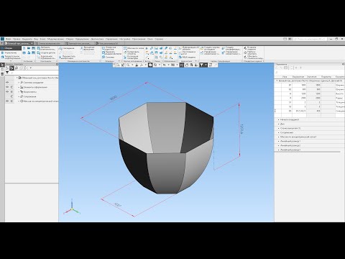
Task: Switch to the second document tab
Action: [x=49, y=43]
